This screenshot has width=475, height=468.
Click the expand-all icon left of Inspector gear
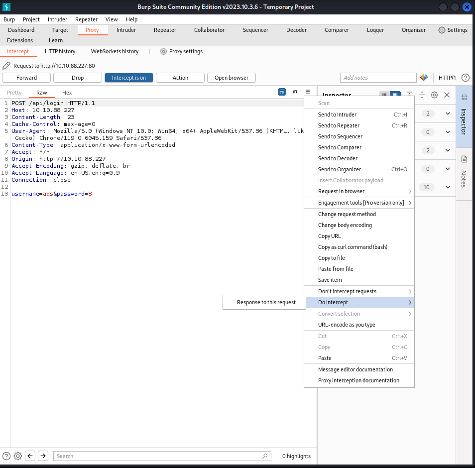422,95
